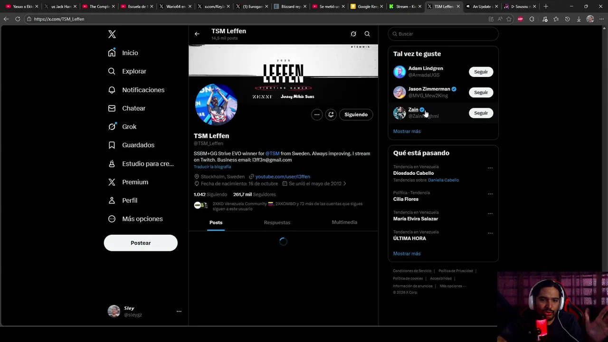Click @TSM mention in bio
Screen dimensions: 608x342
pyautogui.click(x=272, y=153)
